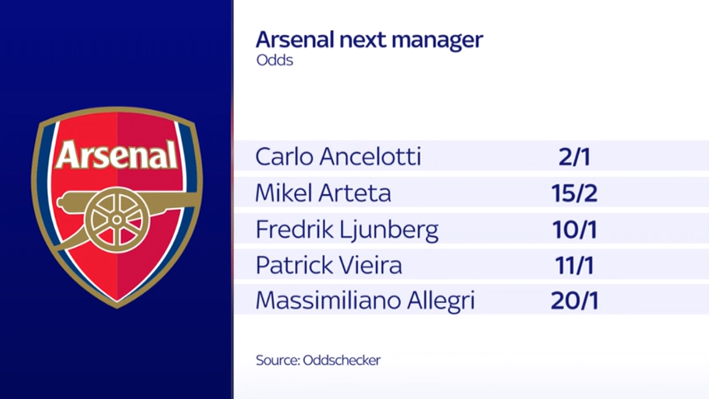Select the Massimiliano Allegri name
The image size is (709, 399).
coord(365,300)
